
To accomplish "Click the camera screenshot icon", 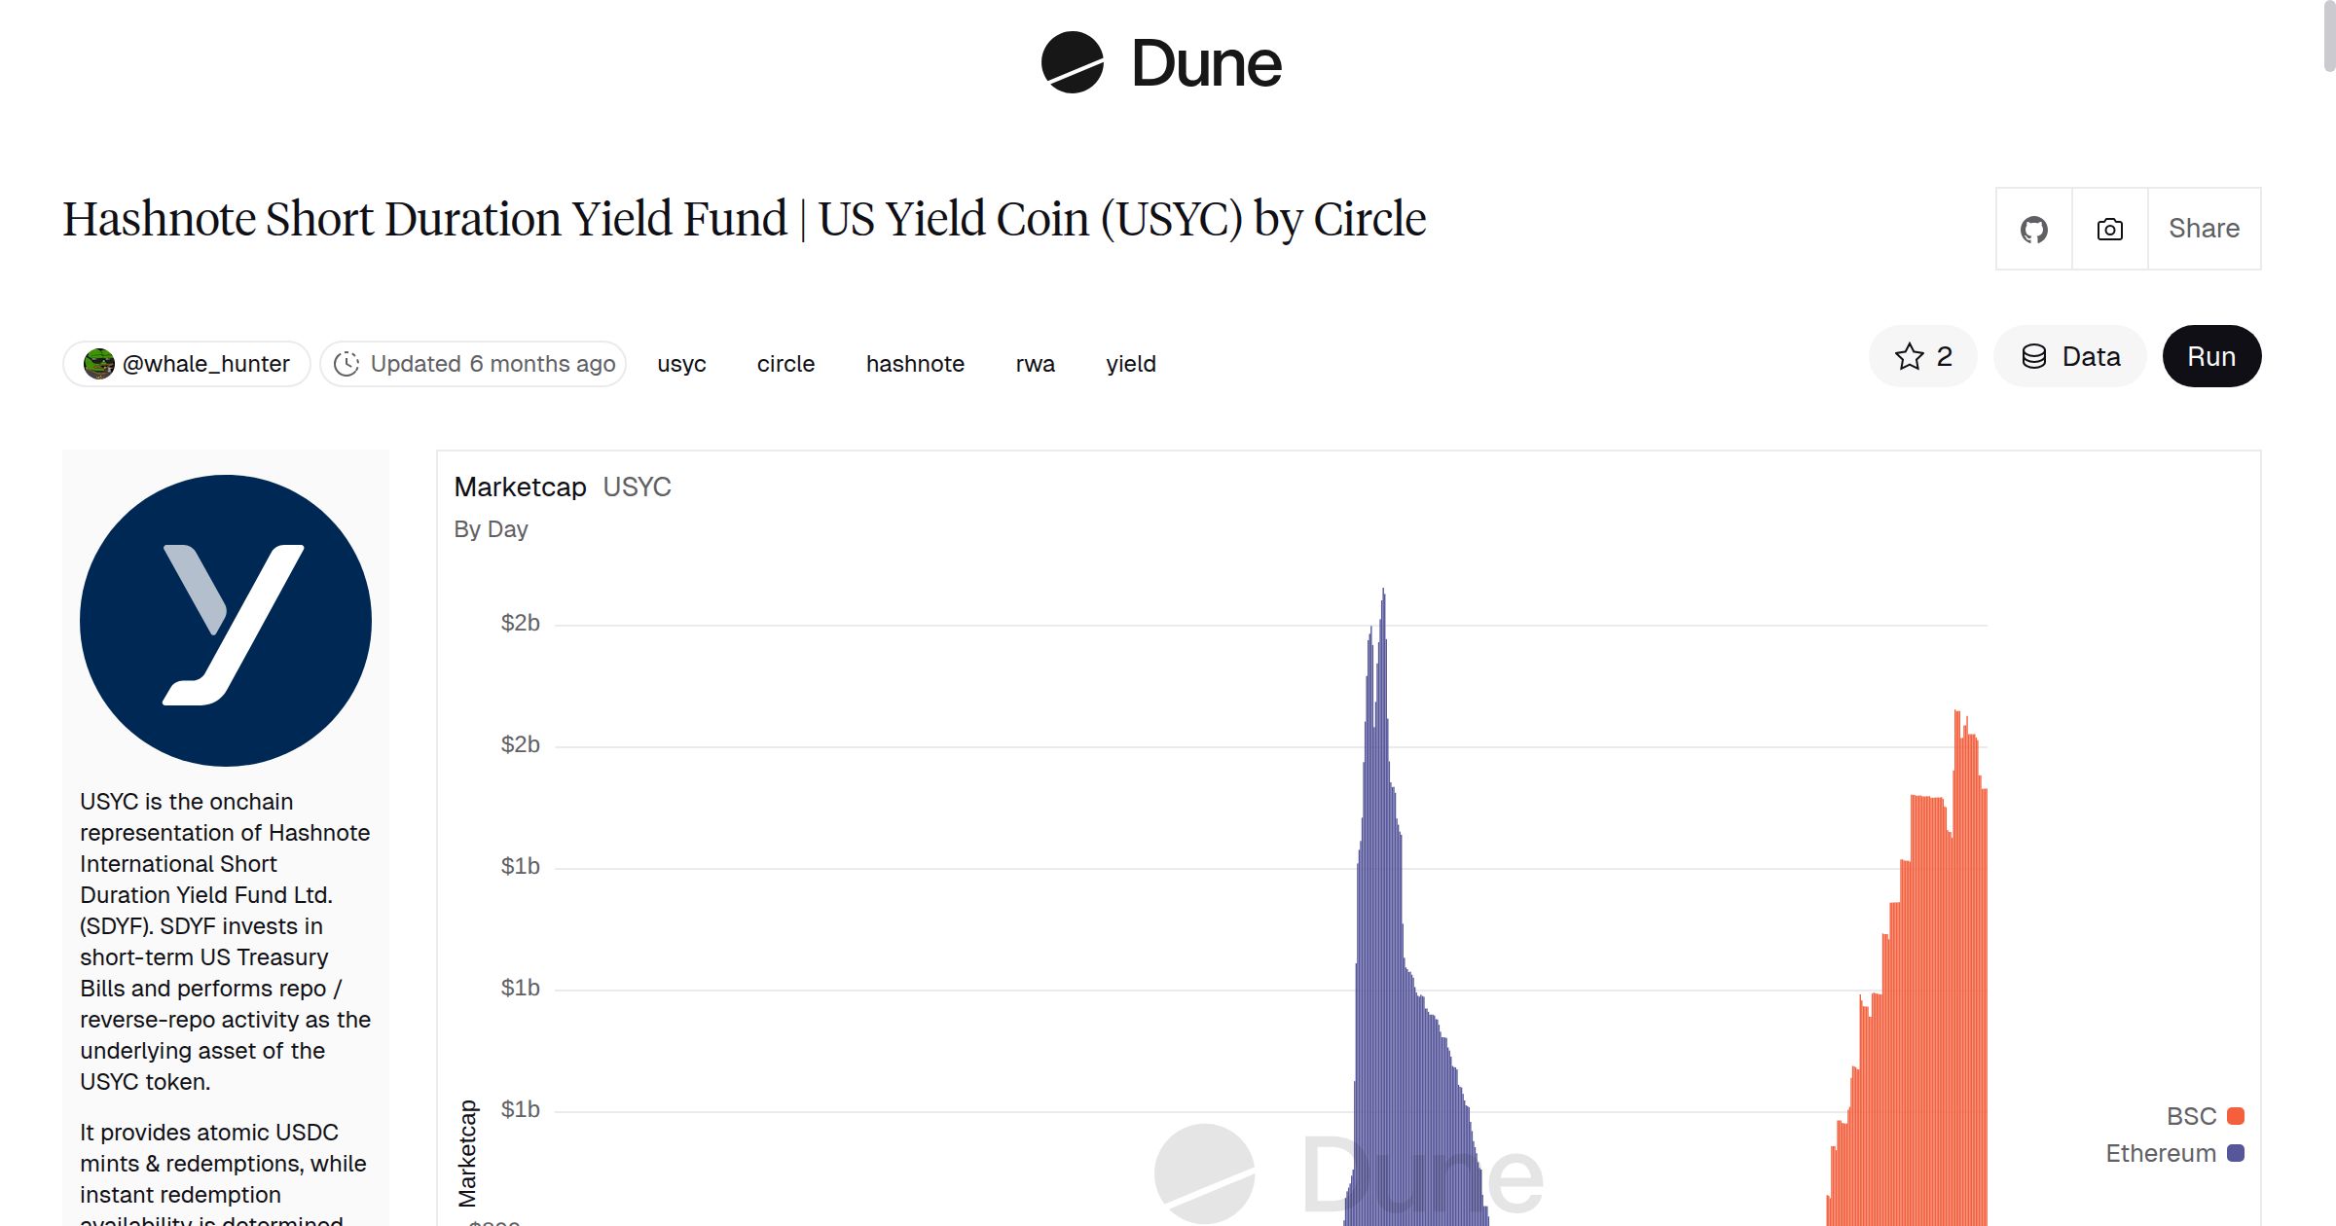I will coord(2108,229).
